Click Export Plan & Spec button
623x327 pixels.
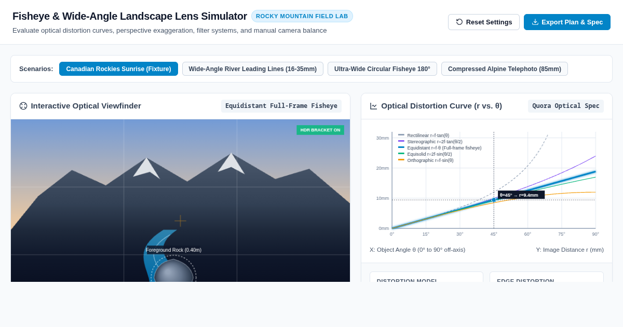pos(567,22)
